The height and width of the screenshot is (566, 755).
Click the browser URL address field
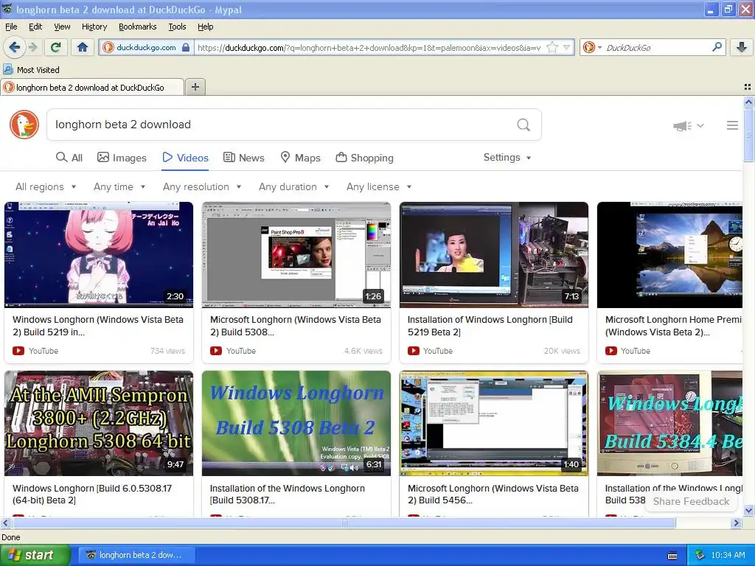pyautogui.click(x=369, y=47)
